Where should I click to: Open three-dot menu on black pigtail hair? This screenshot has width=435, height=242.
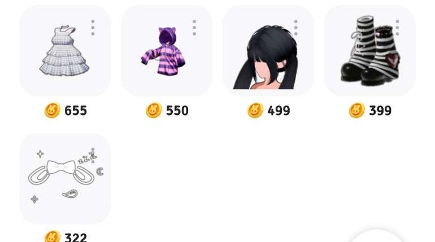click(x=295, y=28)
